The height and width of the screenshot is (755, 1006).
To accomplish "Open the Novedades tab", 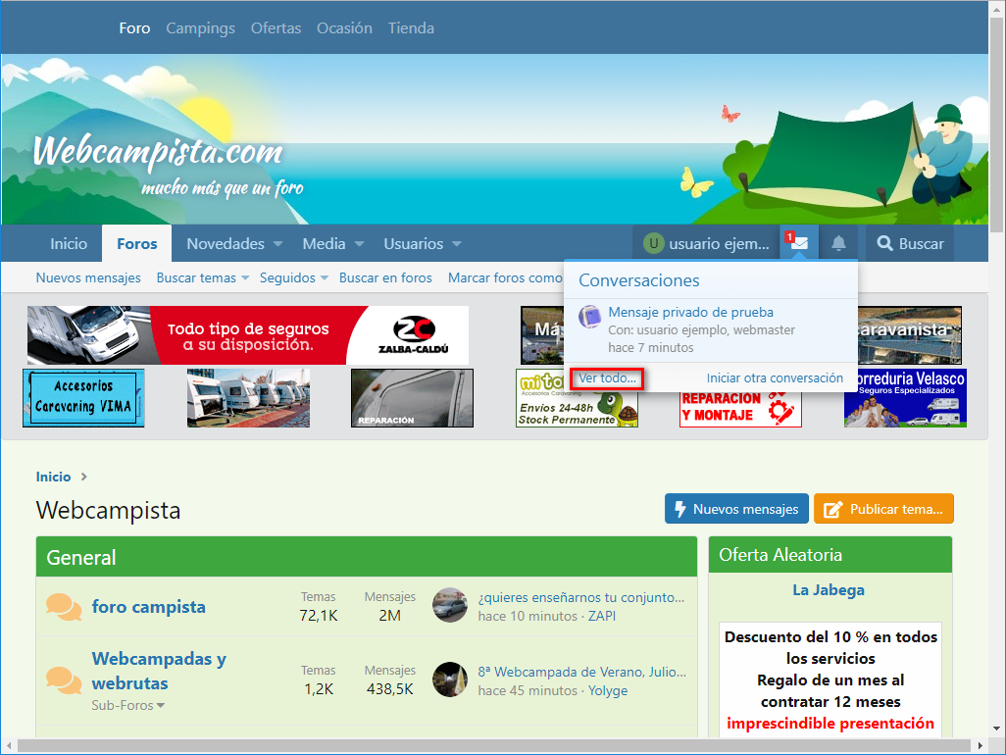I will [226, 244].
